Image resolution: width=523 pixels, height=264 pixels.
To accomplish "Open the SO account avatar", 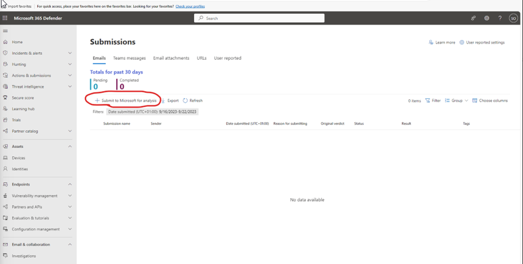I will click(x=514, y=18).
